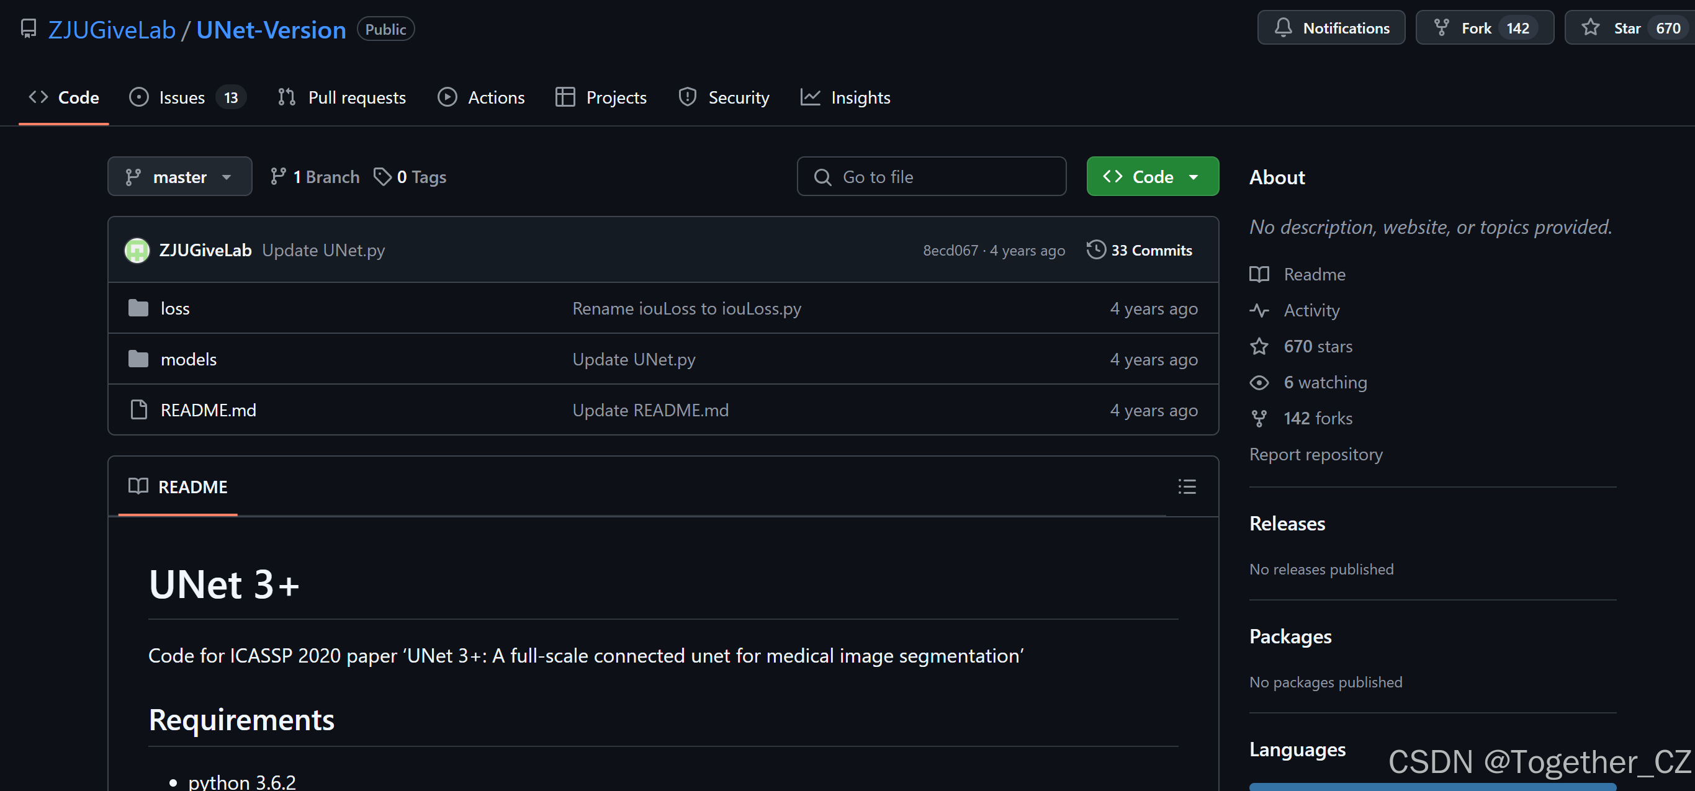Screen dimensions: 1695x791
Task: Click the star icon beside 670 stars
Action: (x=1259, y=347)
